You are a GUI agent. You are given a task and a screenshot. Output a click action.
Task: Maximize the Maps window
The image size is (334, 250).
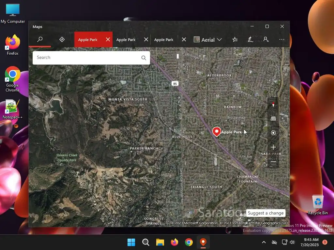pyautogui.click(x=267, y=26)
